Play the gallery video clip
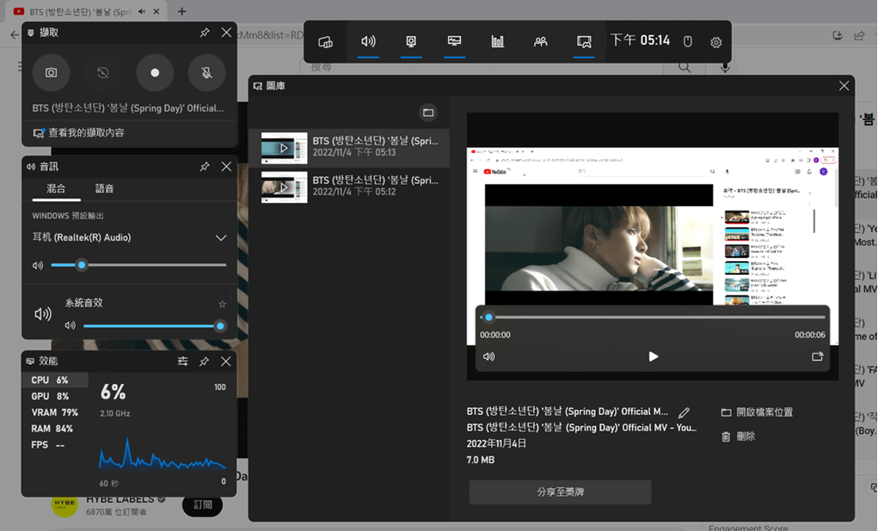Image resolution: width=878 pixels, height=531 pixels. (653, 357)
